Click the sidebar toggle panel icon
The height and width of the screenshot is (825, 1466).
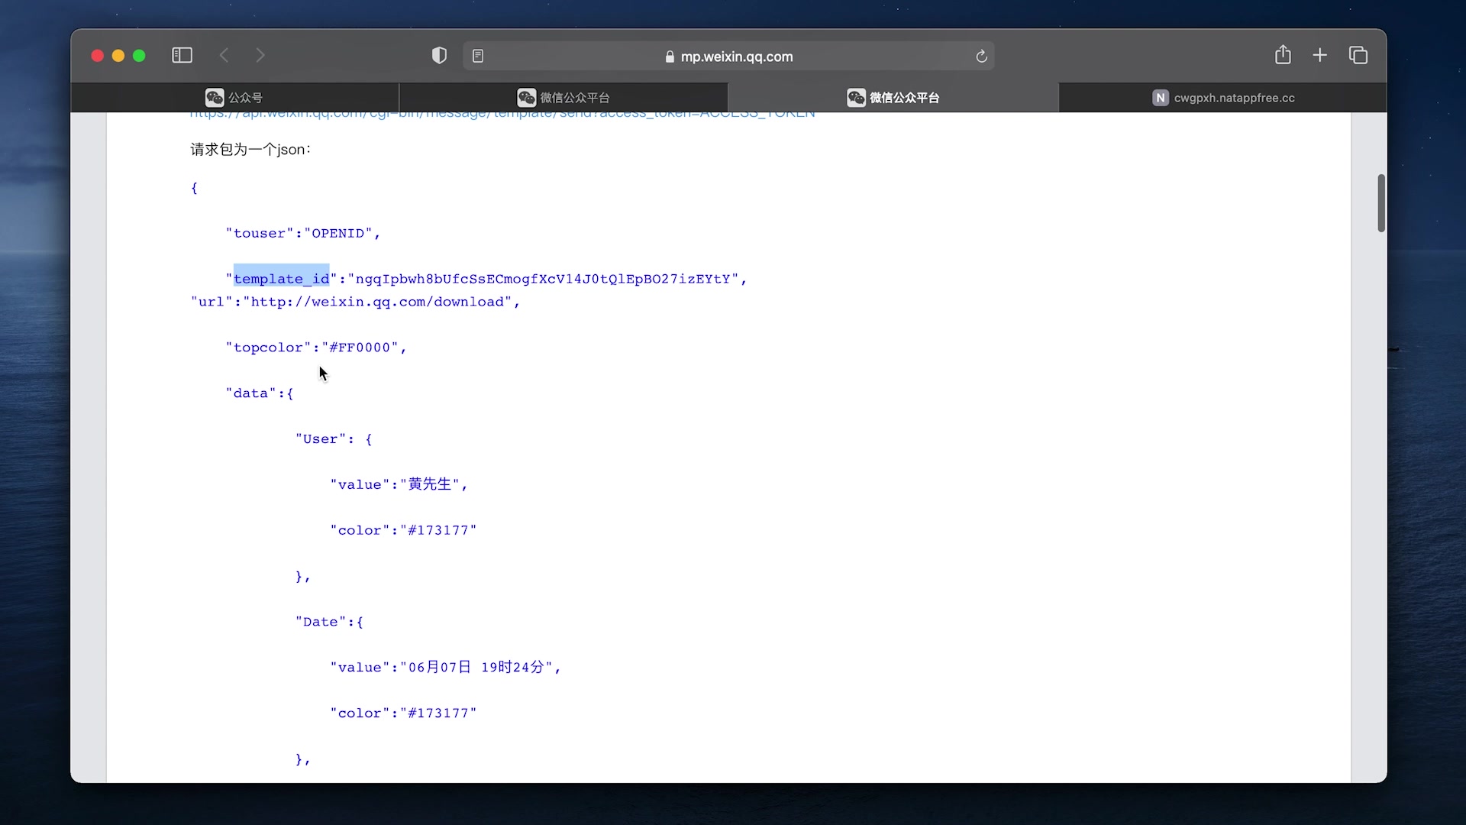(181, 56)
